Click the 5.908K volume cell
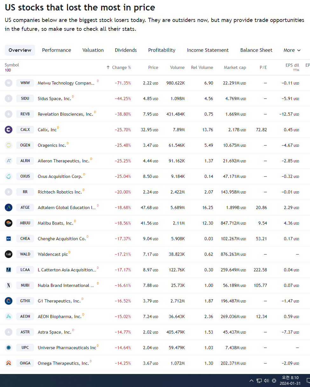Viewport: 310px width, 387px height. 178,239
